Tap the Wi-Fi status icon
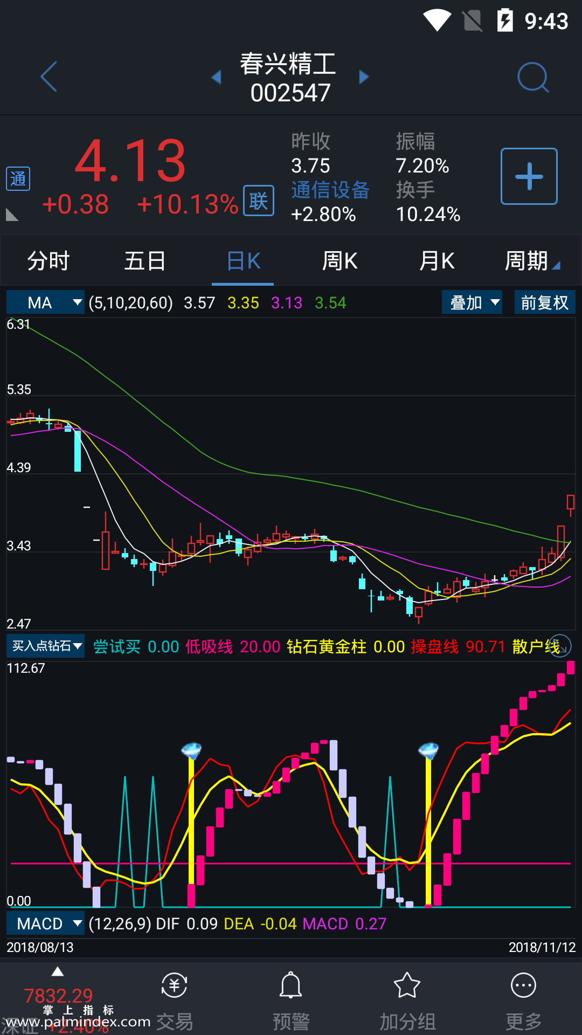Screen dimensions: 582x1035 [437, 20]
